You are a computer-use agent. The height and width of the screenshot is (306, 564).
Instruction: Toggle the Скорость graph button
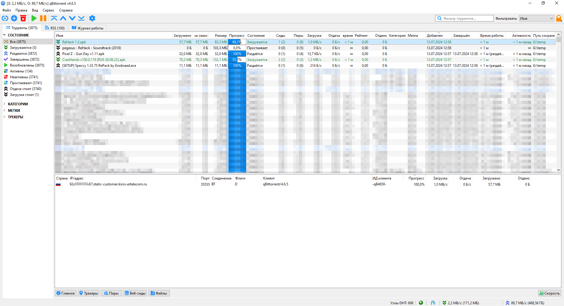click(549, 293)
